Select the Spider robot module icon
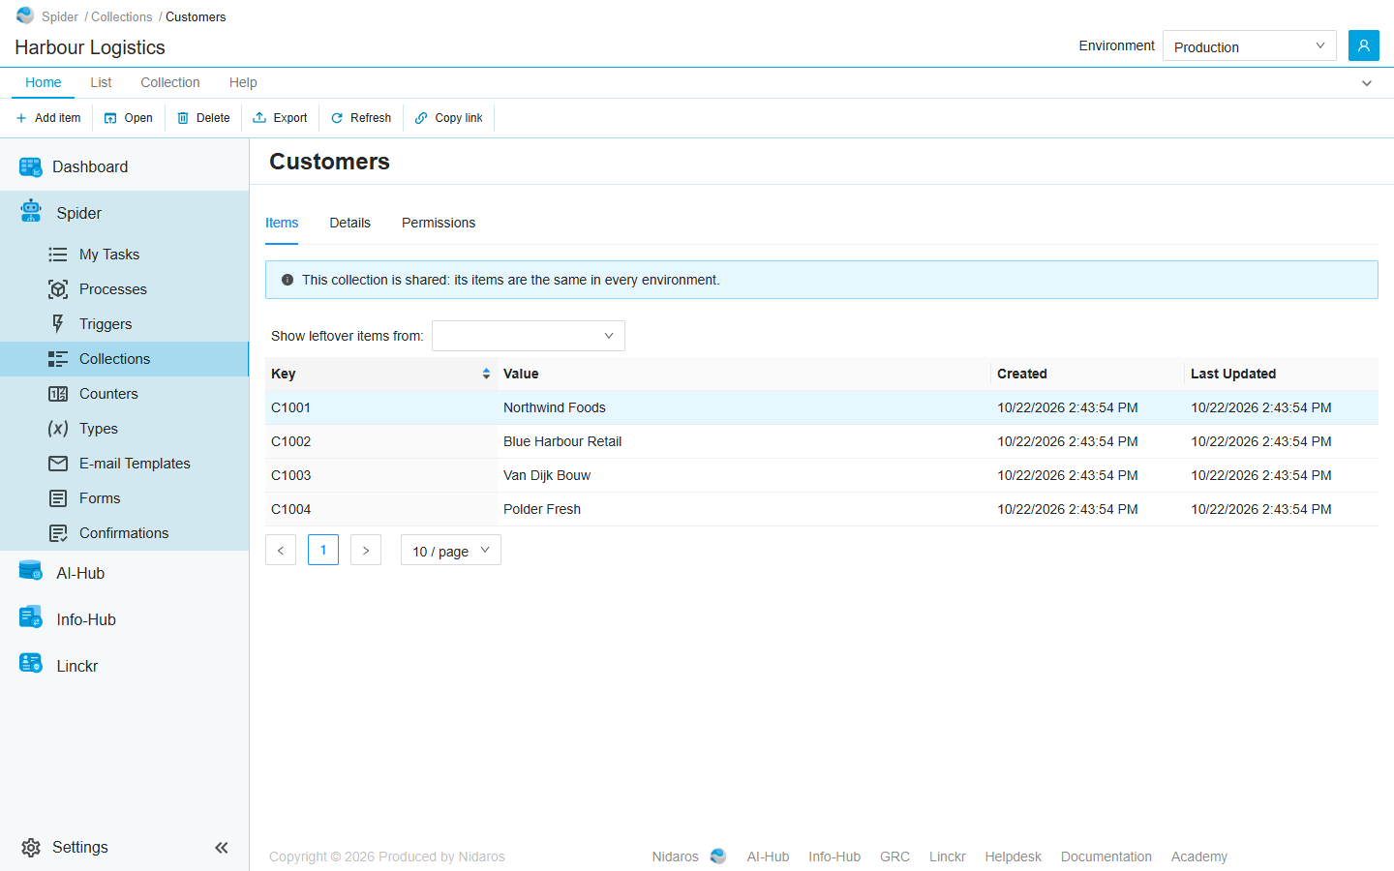 [x=31, y=212]
